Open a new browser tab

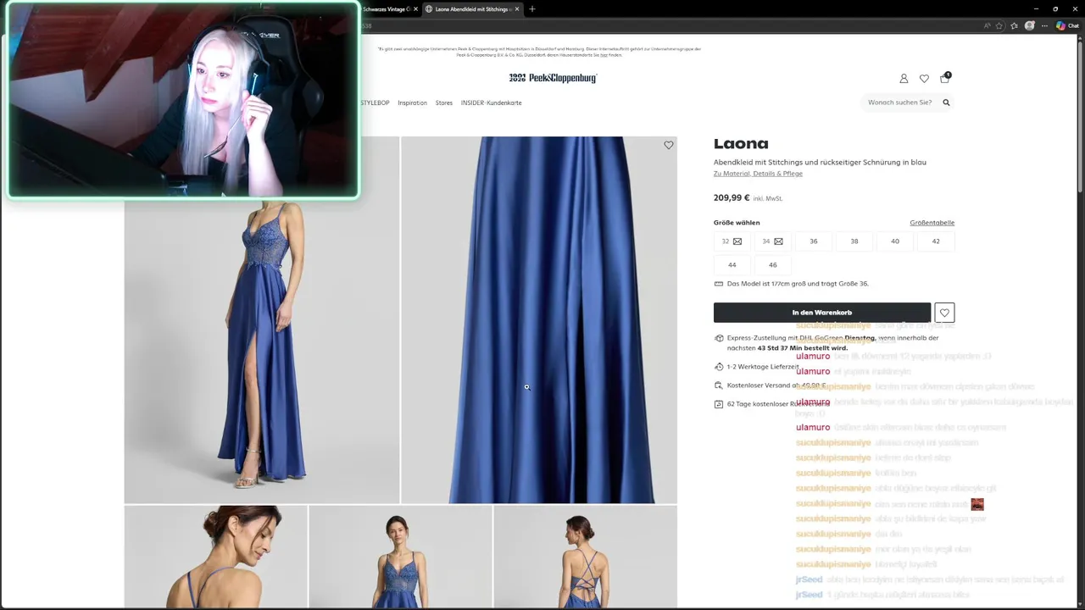[532, 9]
